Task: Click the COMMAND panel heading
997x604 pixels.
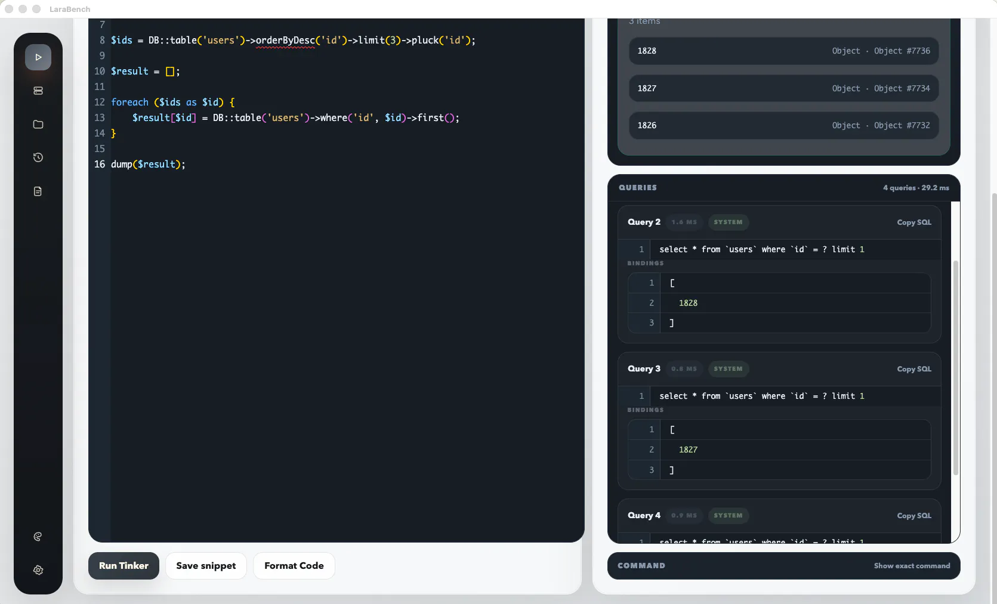Action: [641, 566]
